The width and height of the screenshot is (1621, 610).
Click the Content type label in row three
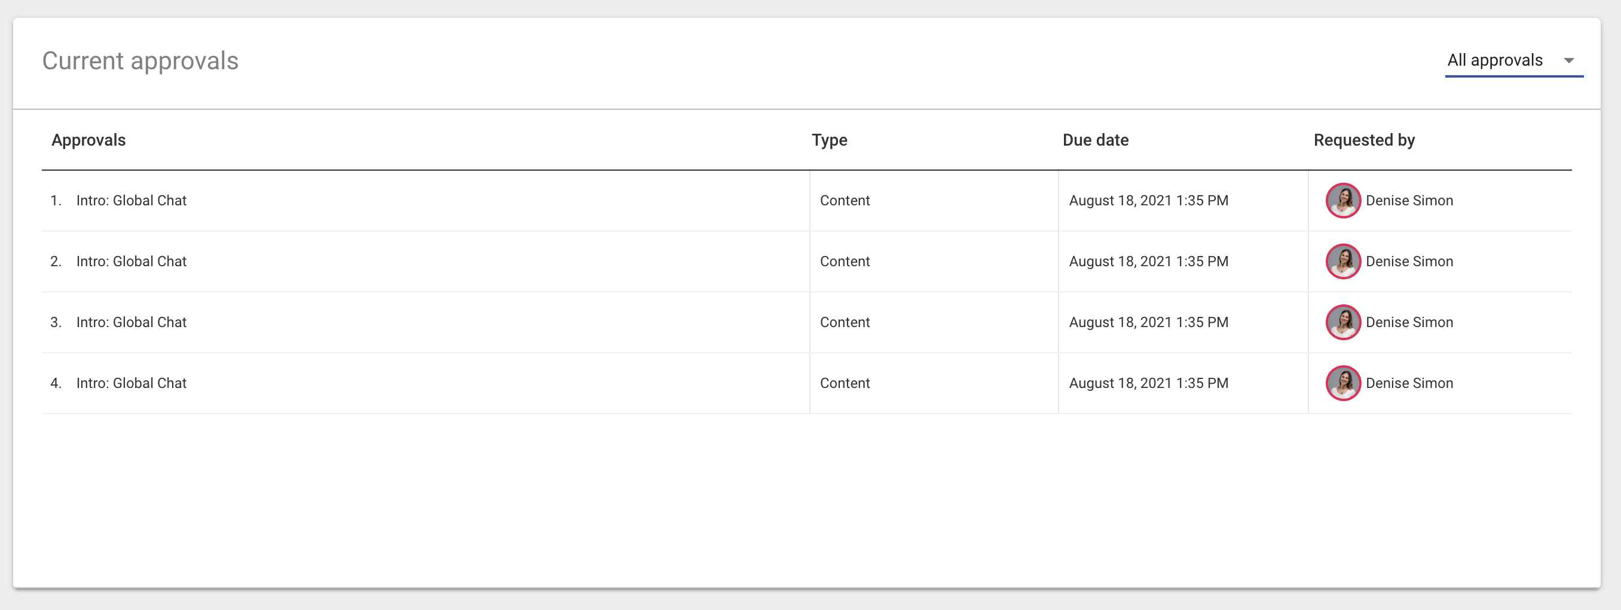coord(845,322)
